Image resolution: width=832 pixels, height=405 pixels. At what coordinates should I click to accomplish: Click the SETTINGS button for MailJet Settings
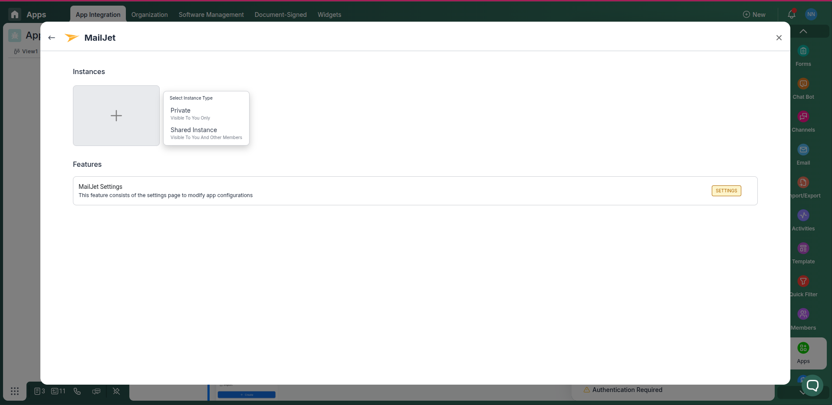pos(726,191)
